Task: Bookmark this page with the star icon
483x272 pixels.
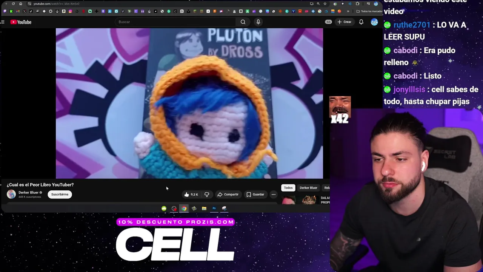Action: click(x=325, y=4)
